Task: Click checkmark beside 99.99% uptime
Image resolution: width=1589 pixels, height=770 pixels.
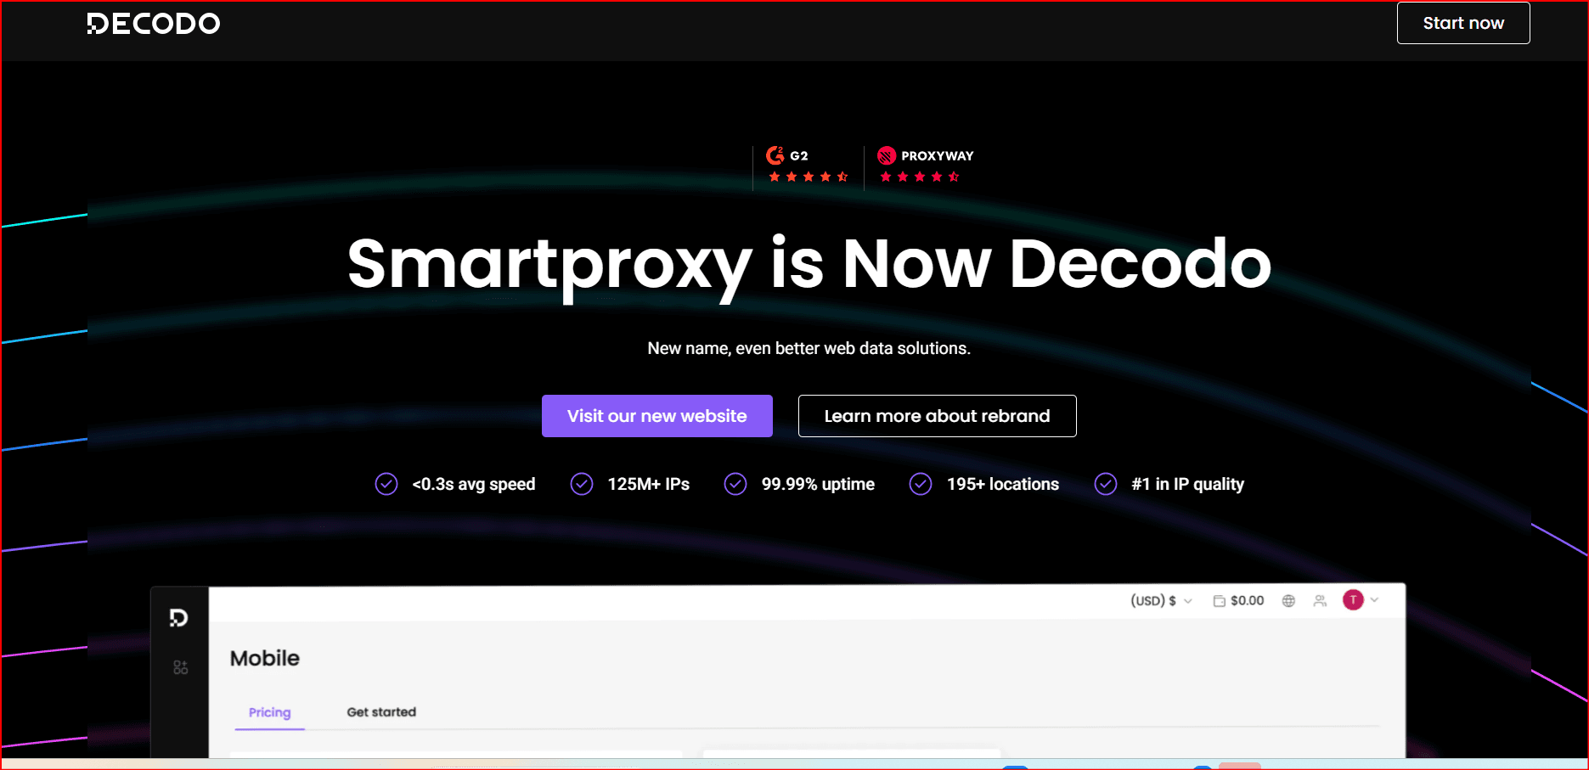Action: (735, 484)
